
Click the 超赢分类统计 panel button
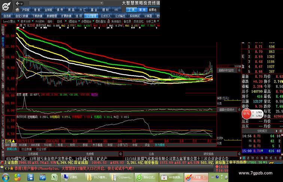point(226,109)
